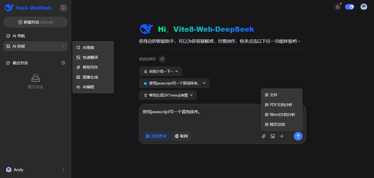Select 快速翻译 from the skills menu
This screenshot has width=374, height=178.
coord(93,57)
